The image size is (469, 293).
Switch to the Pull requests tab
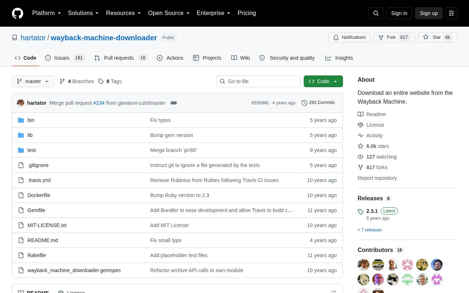pos(121,58)
